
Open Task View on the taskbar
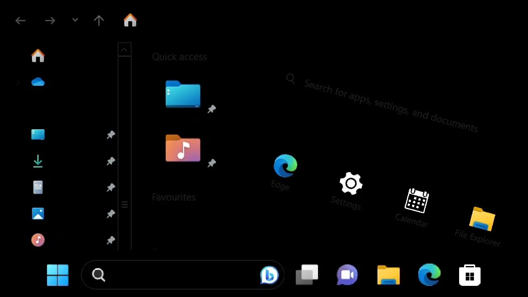click(307, 275)
